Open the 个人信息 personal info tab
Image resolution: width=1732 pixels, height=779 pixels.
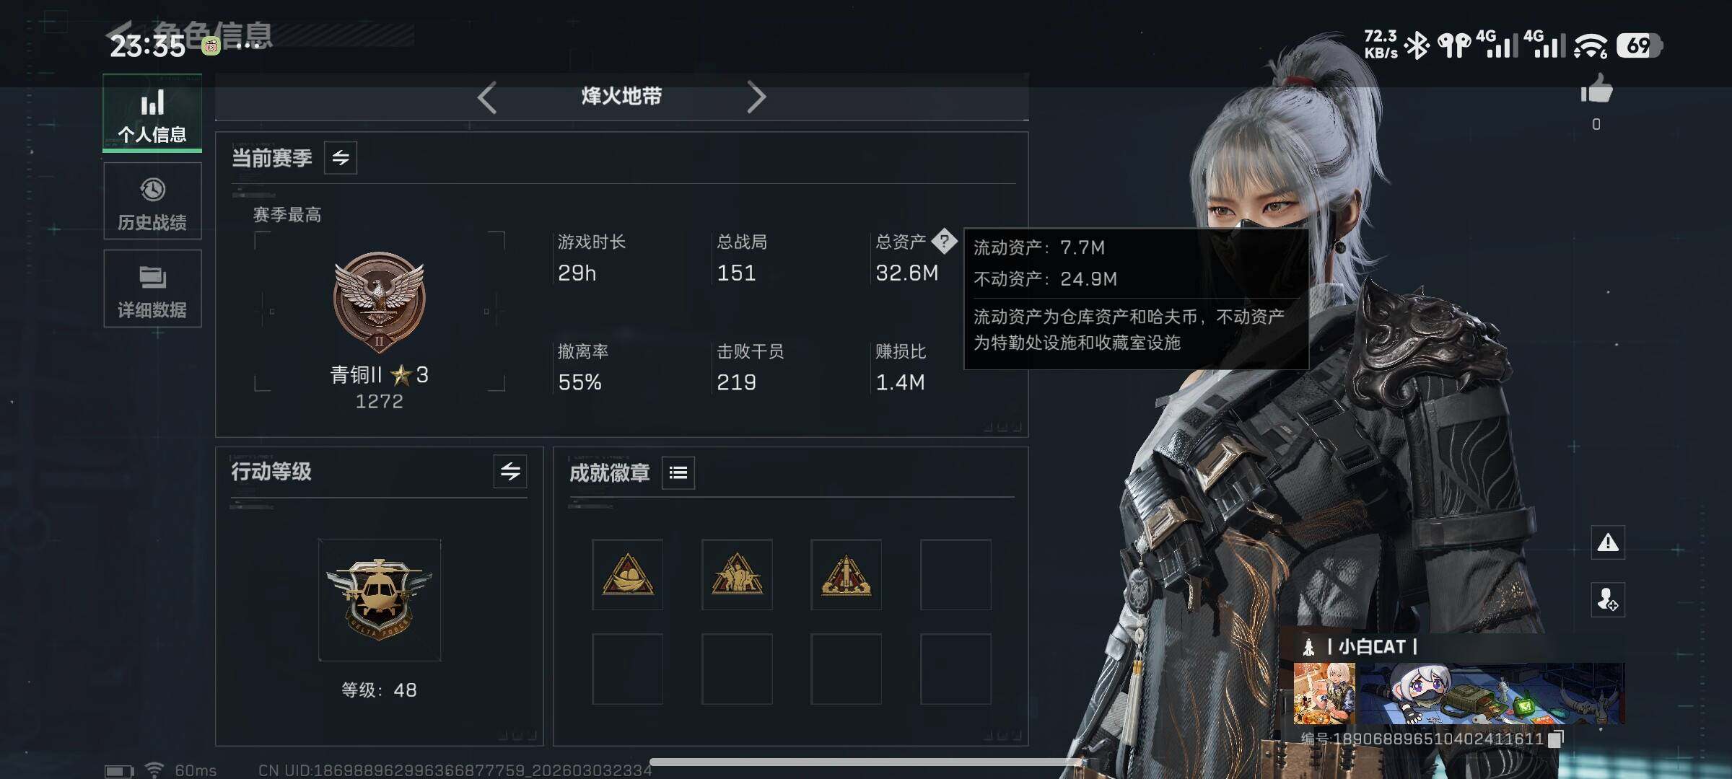[x=152, y=113]
